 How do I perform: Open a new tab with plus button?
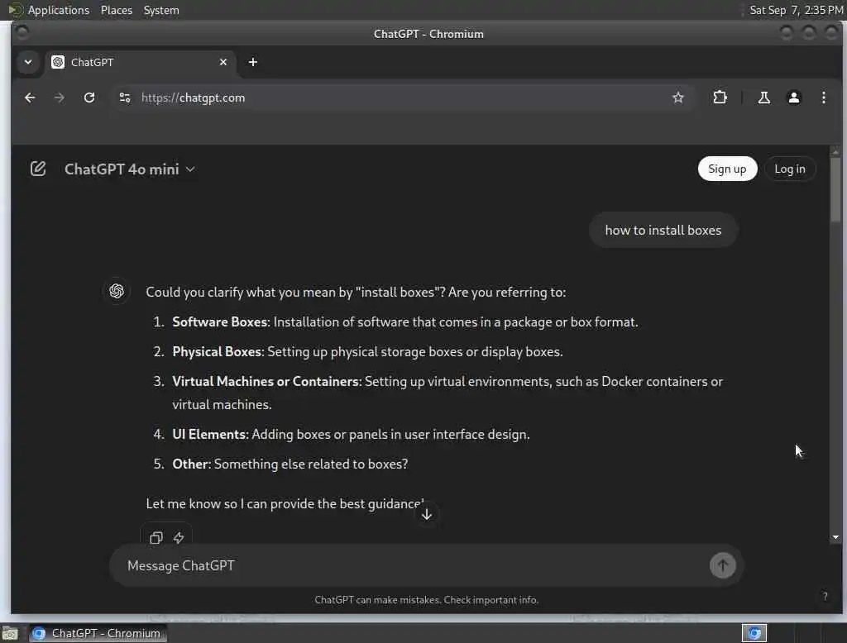(253, 62)
